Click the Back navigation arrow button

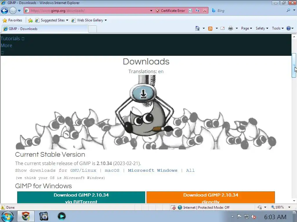5,11
